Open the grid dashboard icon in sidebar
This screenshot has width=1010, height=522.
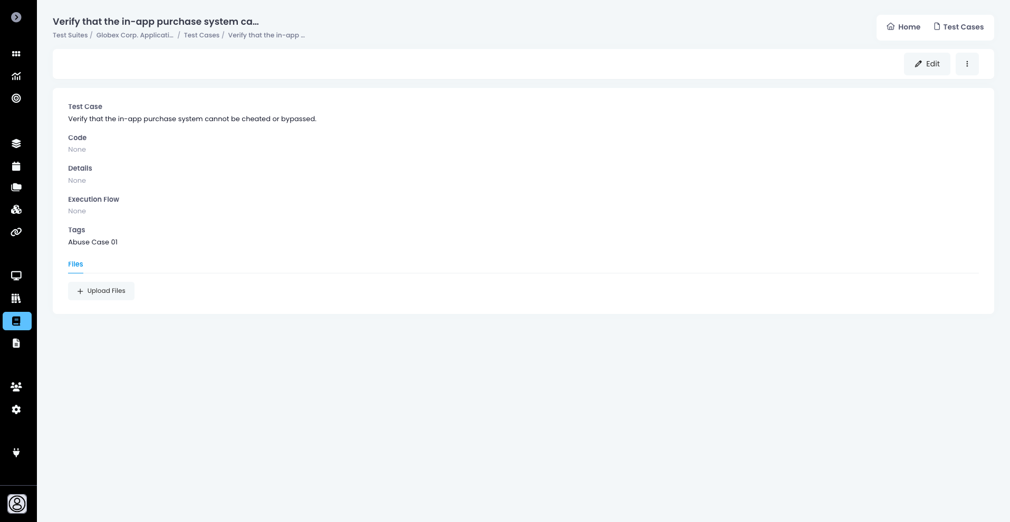(x=16, y=54)
